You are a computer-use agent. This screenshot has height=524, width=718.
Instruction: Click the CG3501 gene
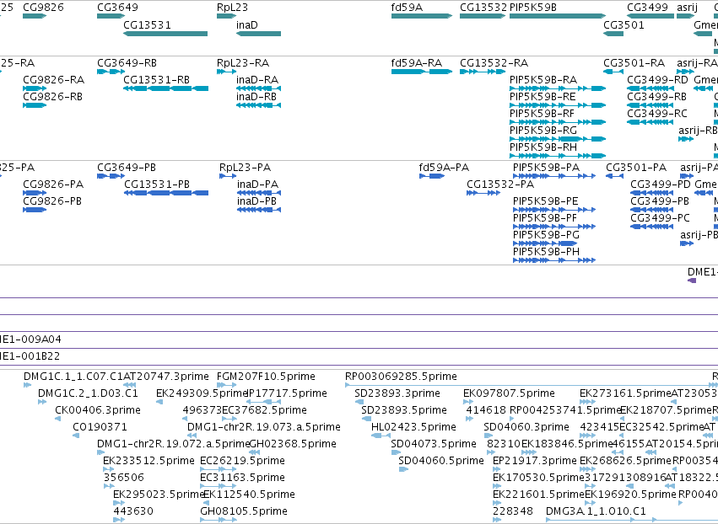[613, 34]
